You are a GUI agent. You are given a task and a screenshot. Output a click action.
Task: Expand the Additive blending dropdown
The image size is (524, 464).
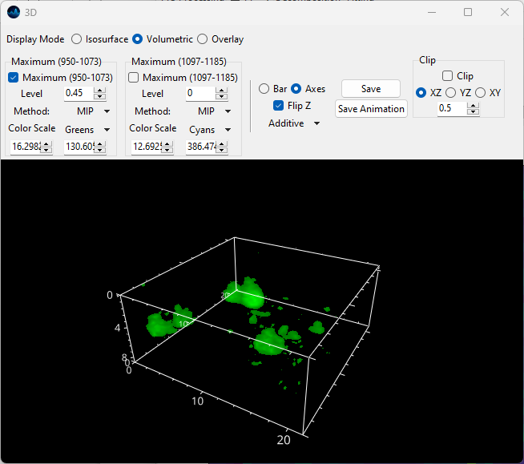294,123
